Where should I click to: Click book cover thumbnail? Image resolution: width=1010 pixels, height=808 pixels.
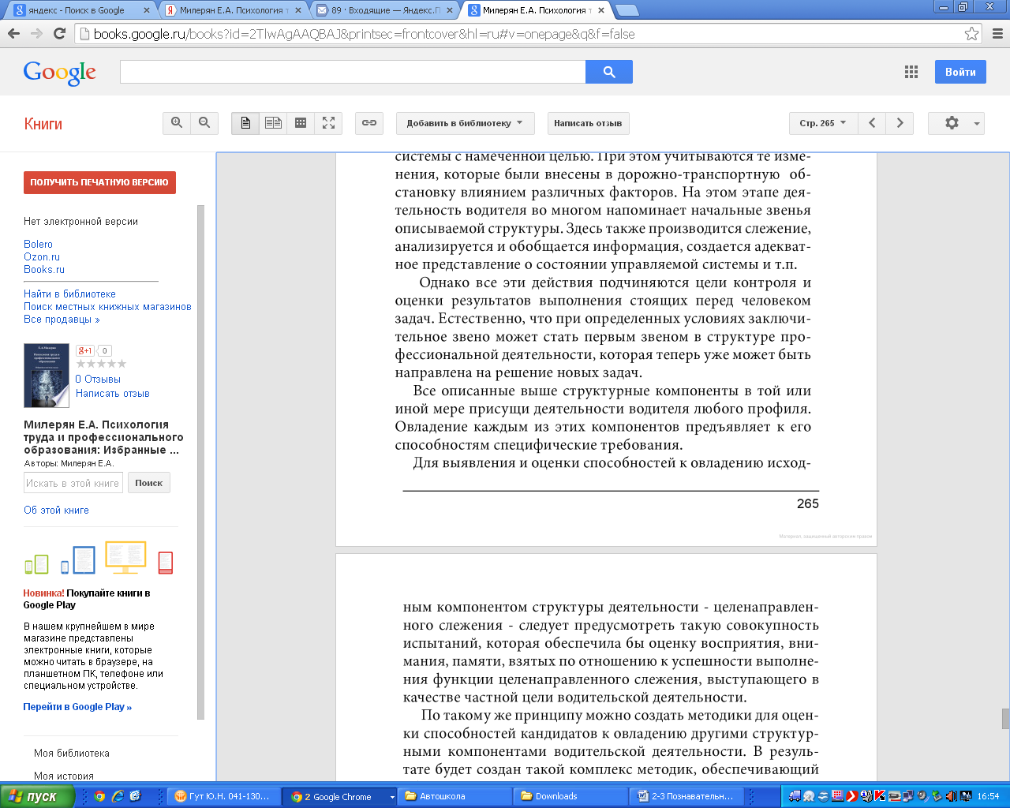click(47, 376)
